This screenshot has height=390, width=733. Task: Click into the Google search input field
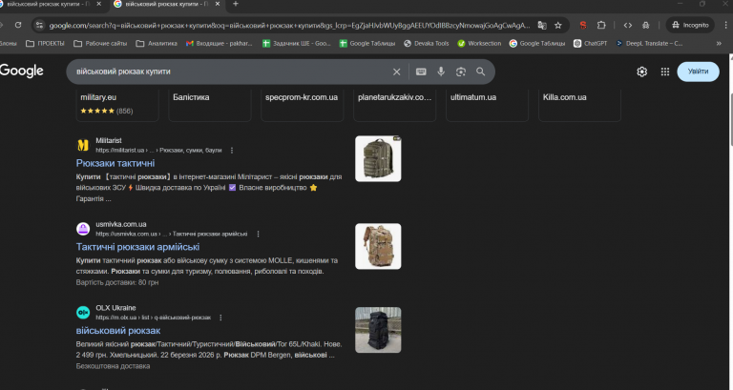pyautogui.click(x=229, y=72)
